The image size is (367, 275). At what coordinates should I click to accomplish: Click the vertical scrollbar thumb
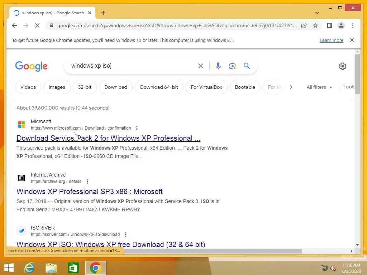point(357,74)
